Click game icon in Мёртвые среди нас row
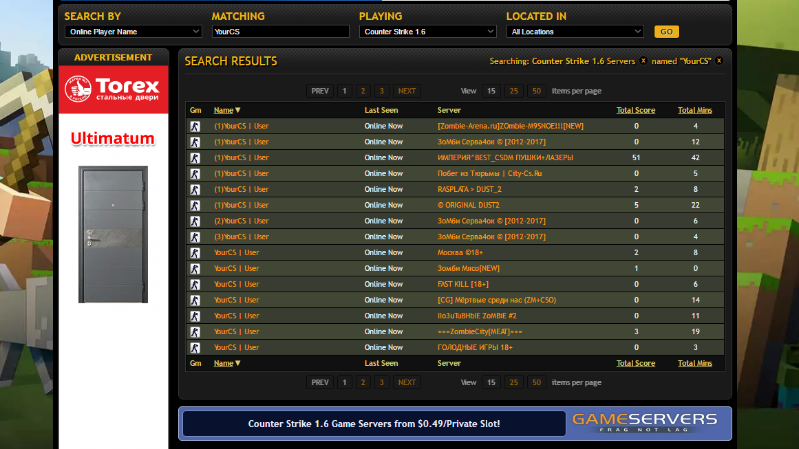The image size is (799, 449). point(195,300)
